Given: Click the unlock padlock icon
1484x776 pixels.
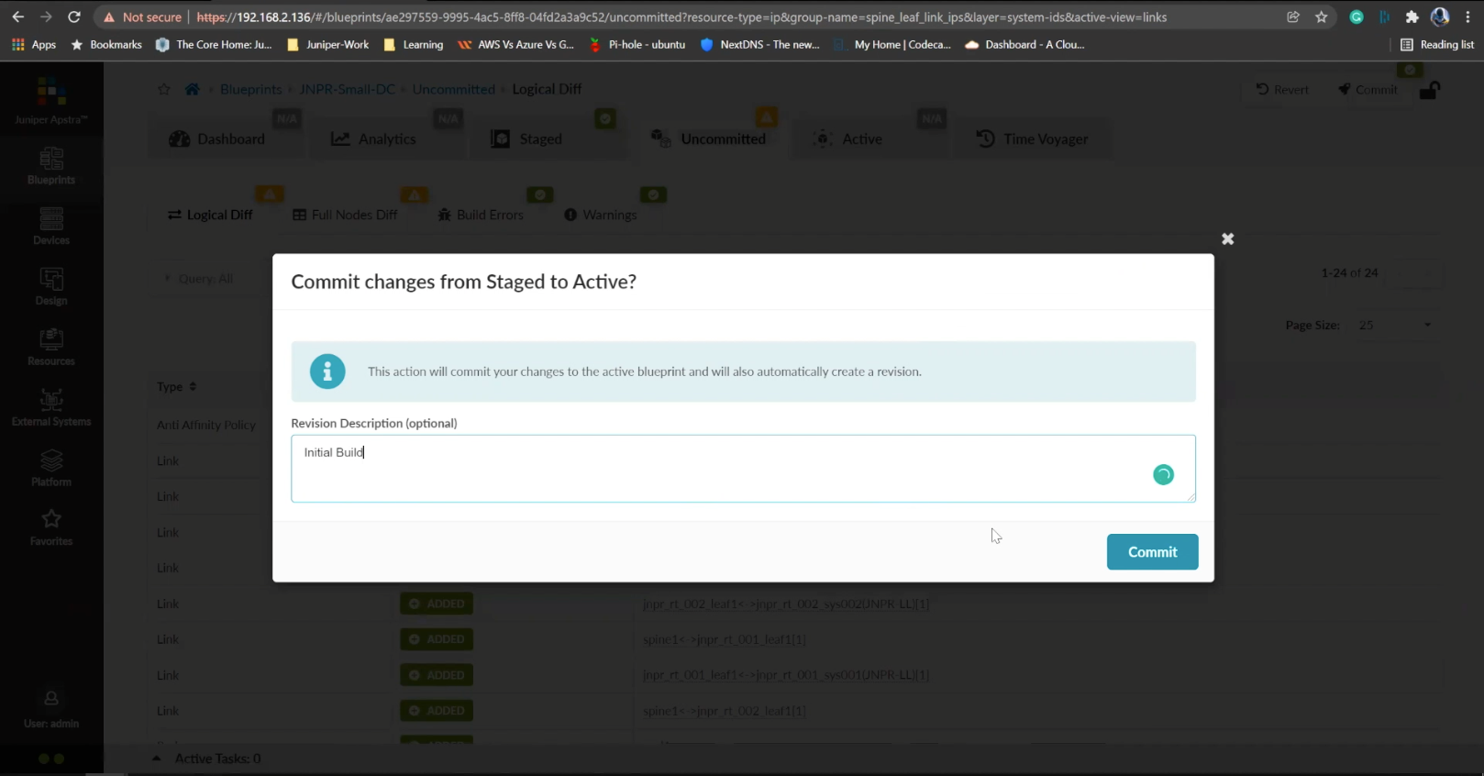Looking at the screenshot, I should 1429,90.
